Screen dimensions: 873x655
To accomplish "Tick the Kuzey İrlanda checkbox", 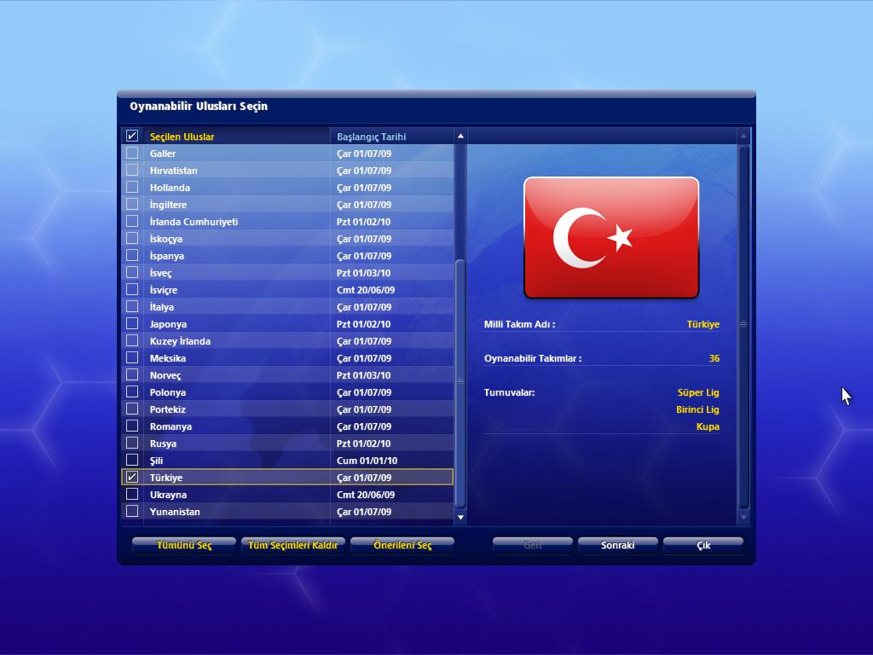I will tap(132, 341).
